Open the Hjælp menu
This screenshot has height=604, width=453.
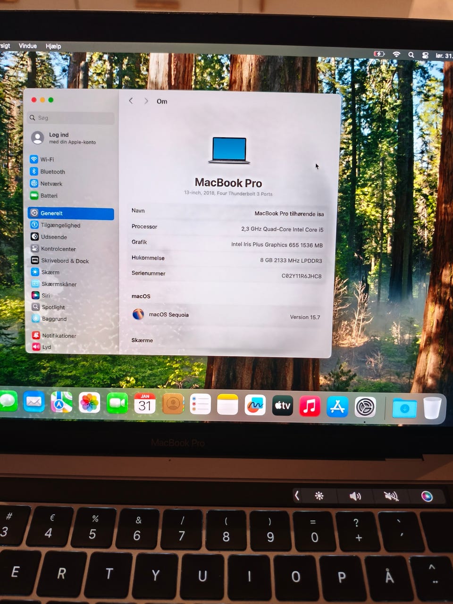pos(53,46)
